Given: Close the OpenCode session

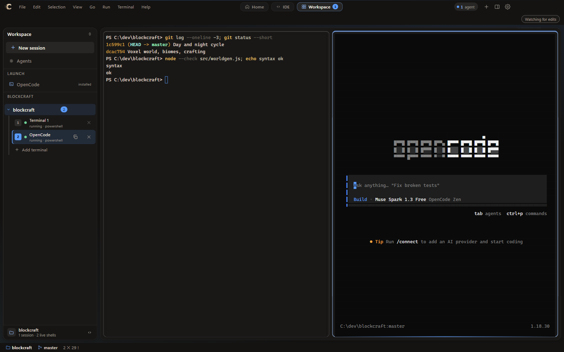Looking at the screenshot, I should [89, 137].
